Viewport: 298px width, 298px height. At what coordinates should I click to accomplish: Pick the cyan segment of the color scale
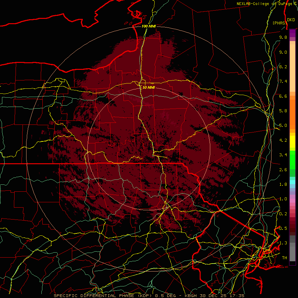pos(292,182)
